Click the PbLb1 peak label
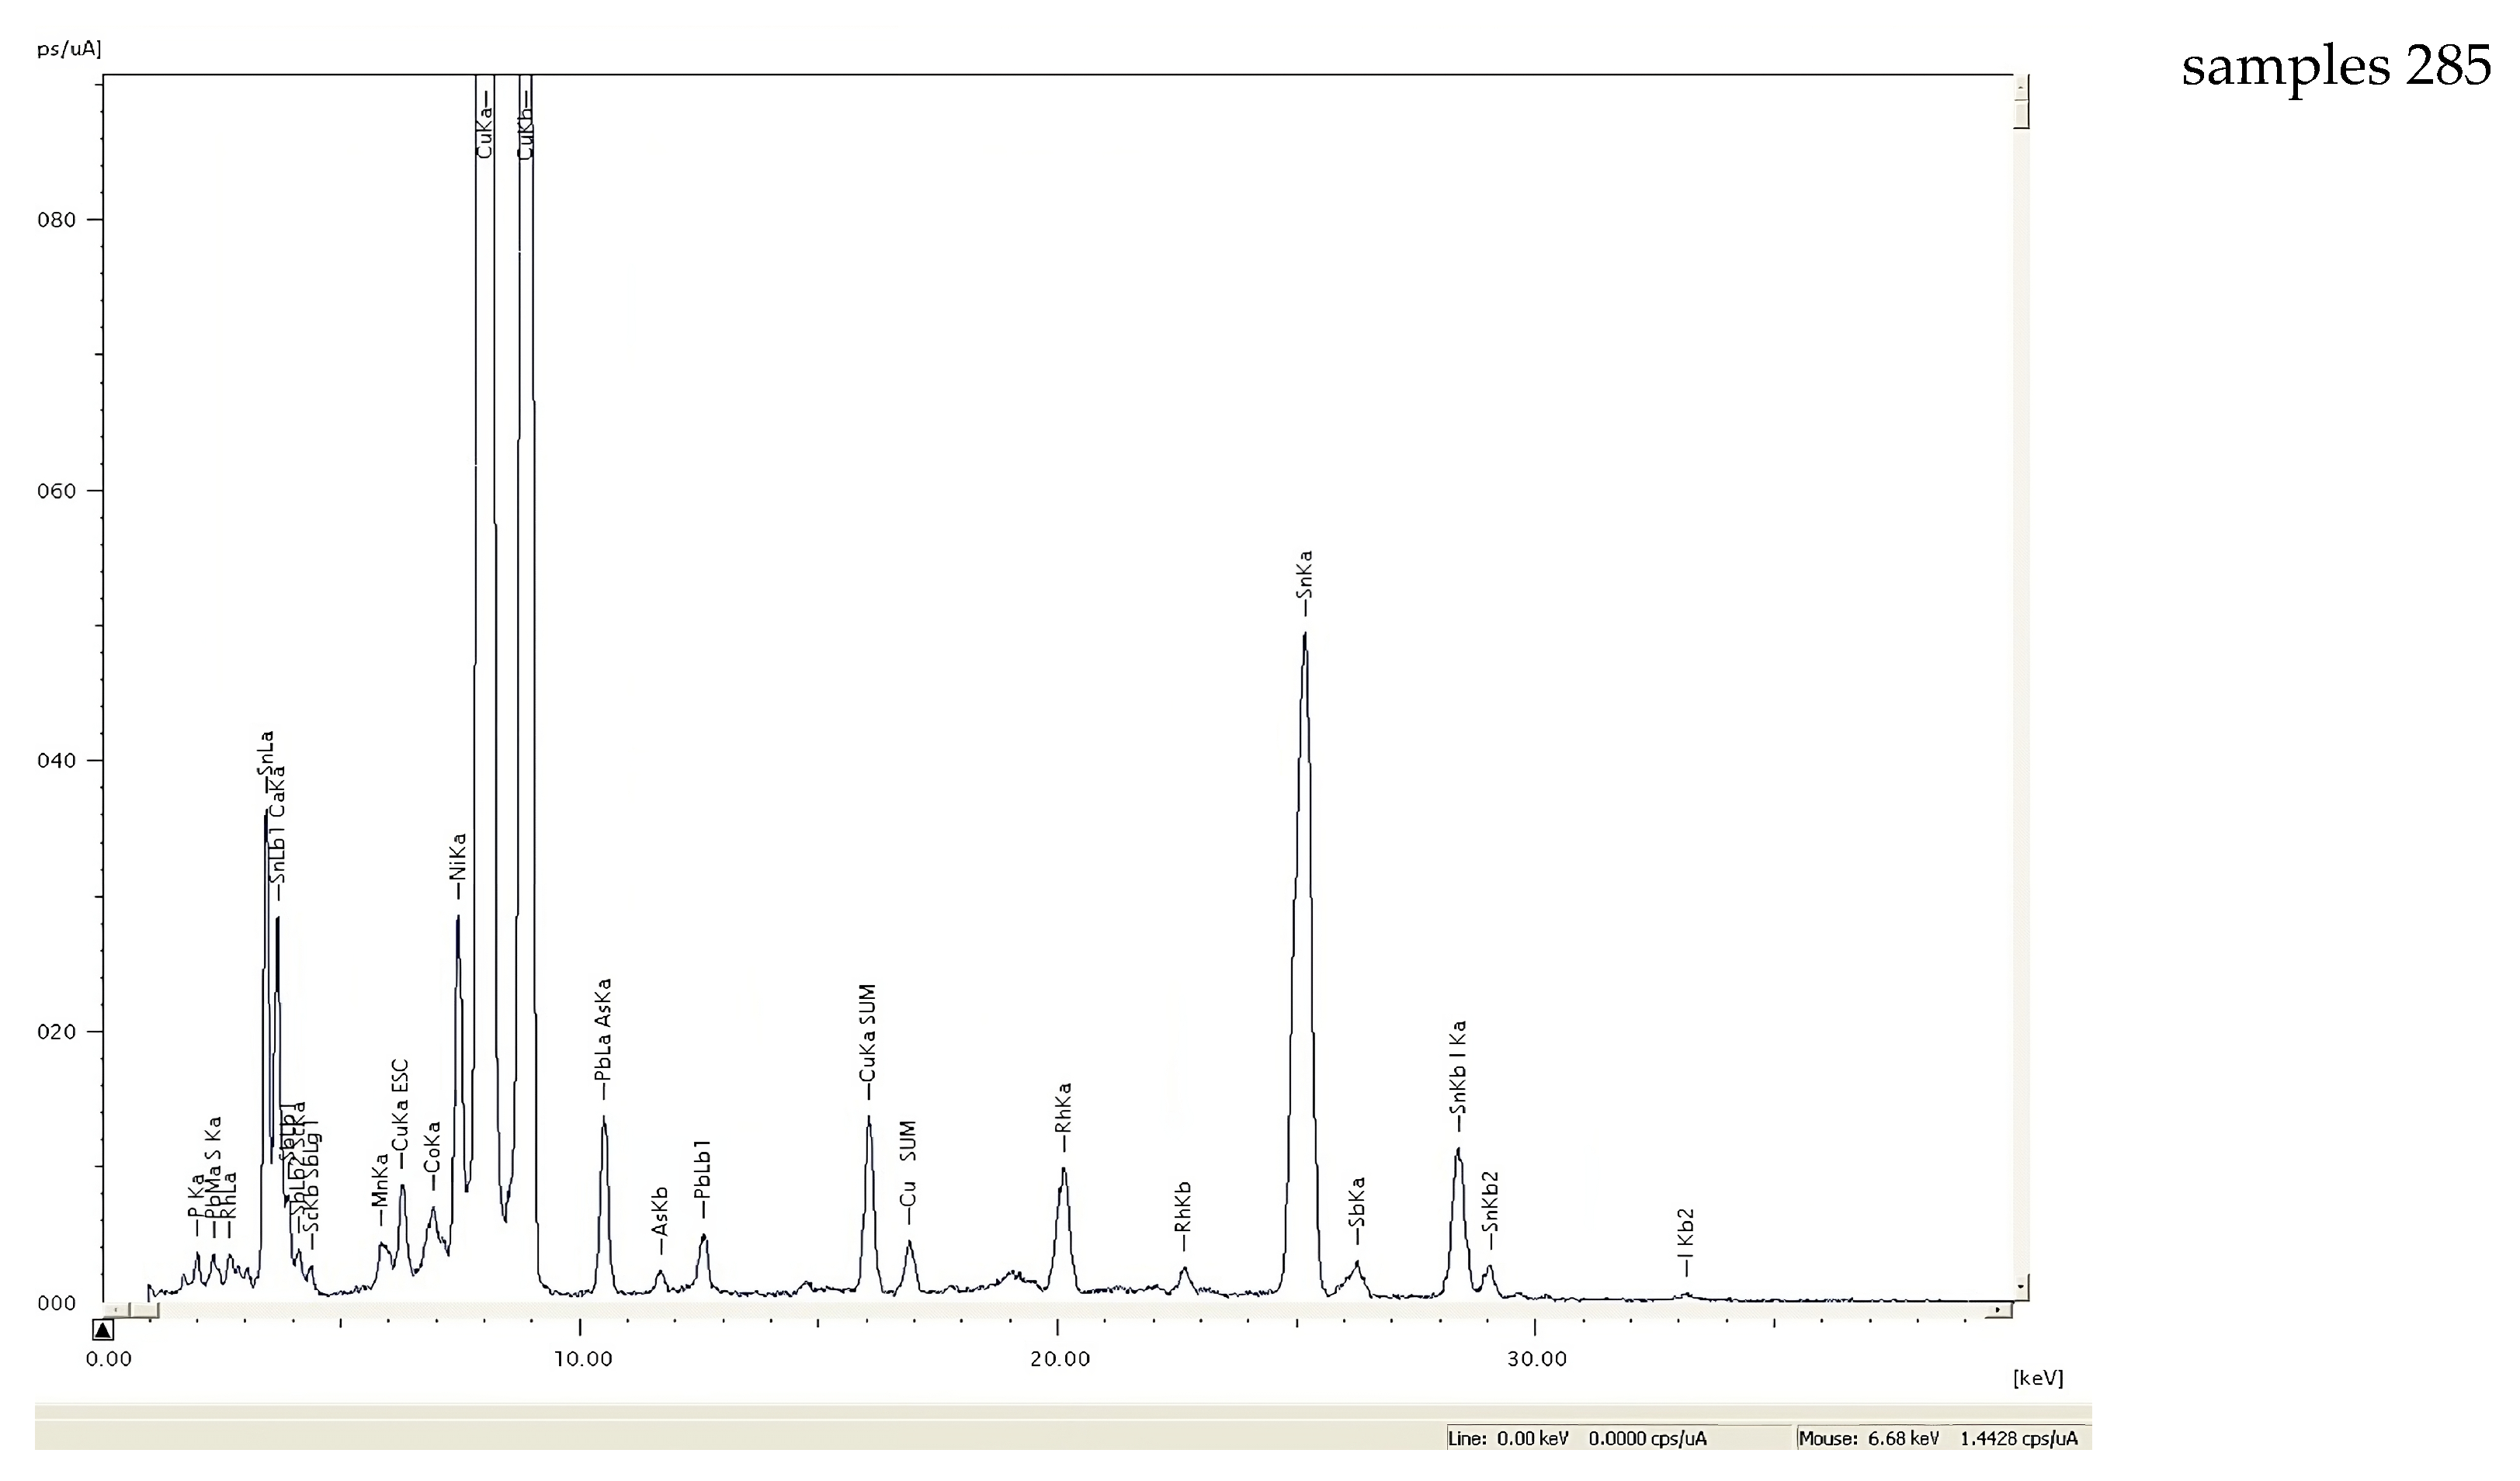 pyautogui.click(x=703, y=1170)
